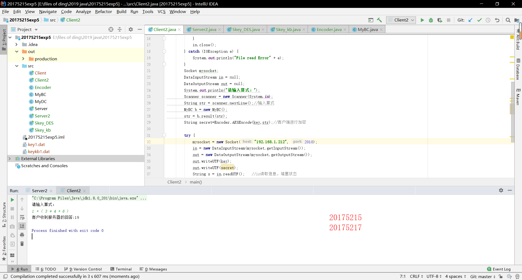Select Server2 tab in Run panel
Screen dimensions: 522x280
coord(39,191)
